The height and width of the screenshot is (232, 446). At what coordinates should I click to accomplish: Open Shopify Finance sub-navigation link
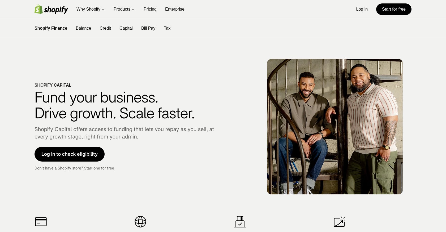[x=51, y=28]
